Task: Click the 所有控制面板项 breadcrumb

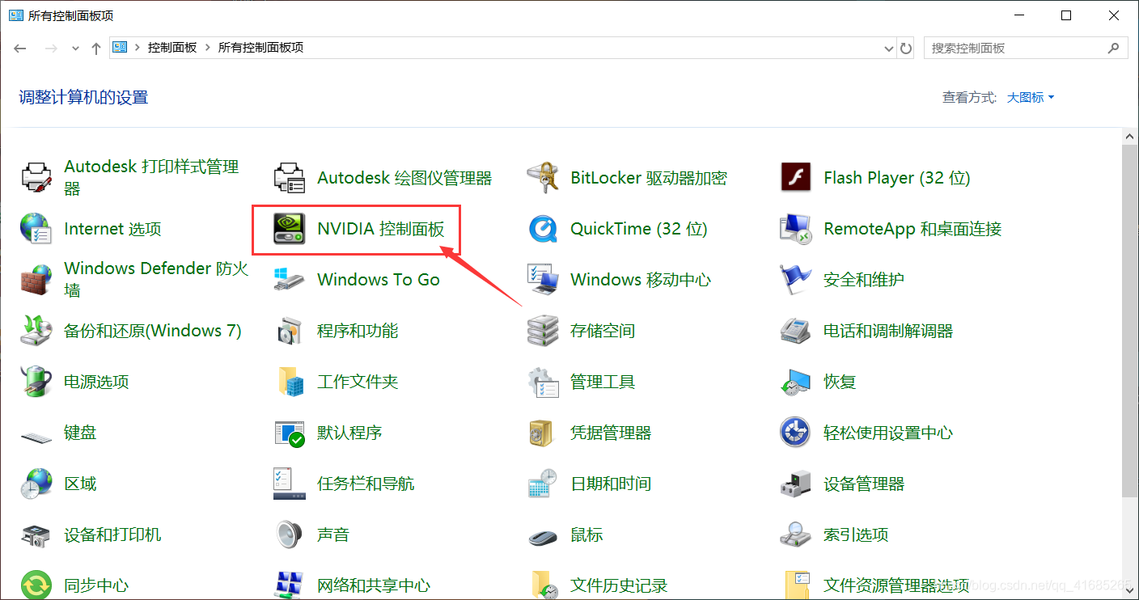Action: (x=260, y=48)
